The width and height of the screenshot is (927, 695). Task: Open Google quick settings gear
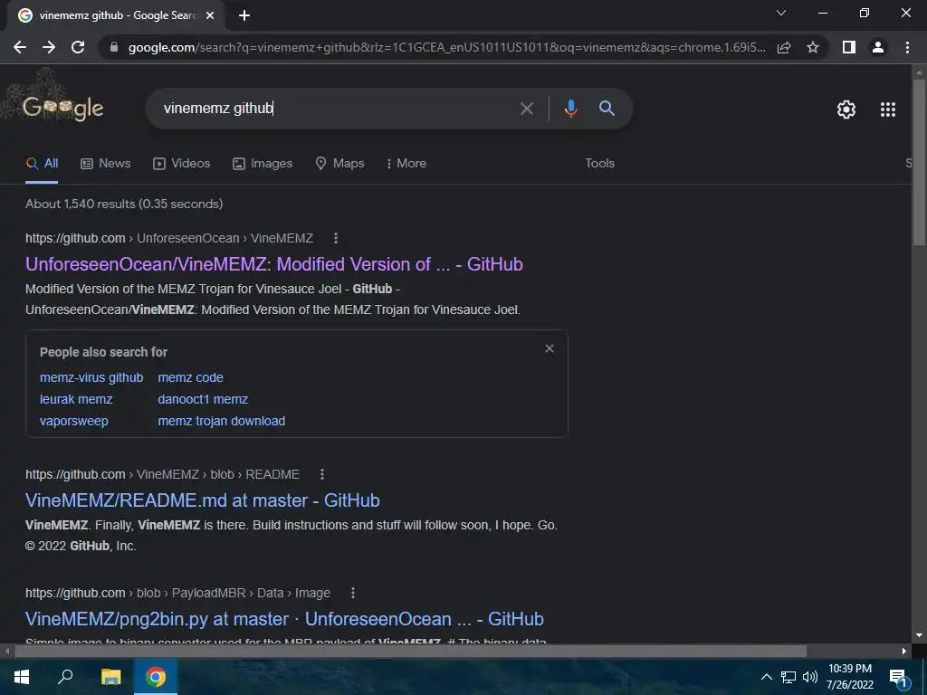click(x=846, y=109)
